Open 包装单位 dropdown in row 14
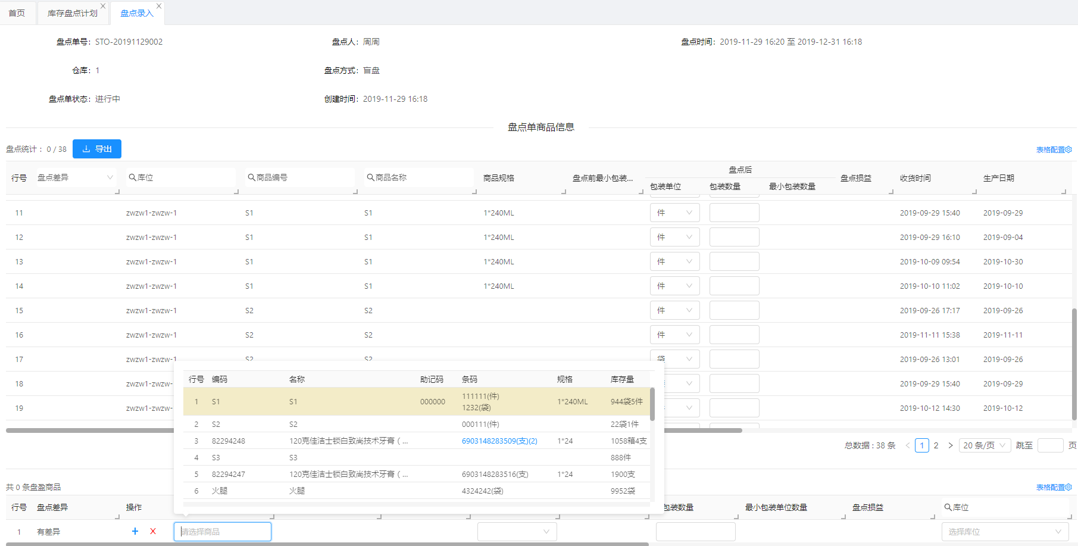Viewport: 1078px width, 546px height. [675, 286]
